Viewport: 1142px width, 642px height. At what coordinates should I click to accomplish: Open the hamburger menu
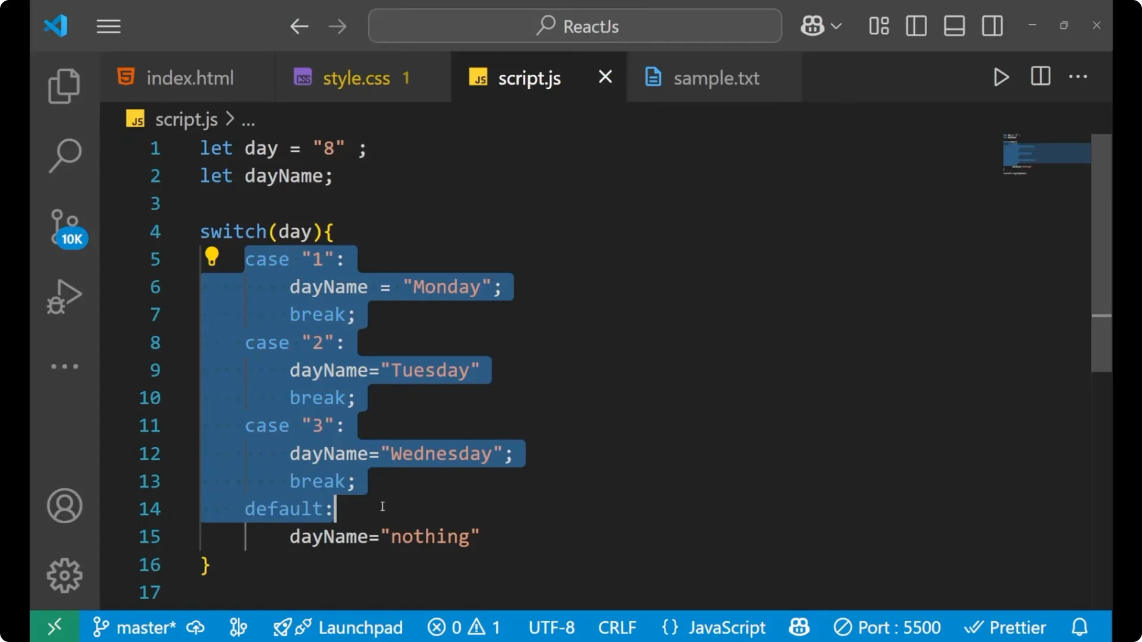pos(108,26)
